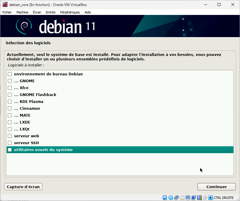Viewport: 240px width, 201px height.
Task: Click the network adapters status icon
Action: click(176, 198)
